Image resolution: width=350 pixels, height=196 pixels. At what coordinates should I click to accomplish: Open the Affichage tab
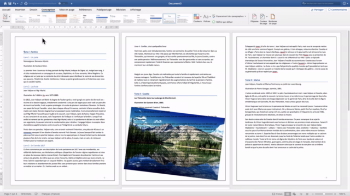pyautogui.click(x=136, y=10)
